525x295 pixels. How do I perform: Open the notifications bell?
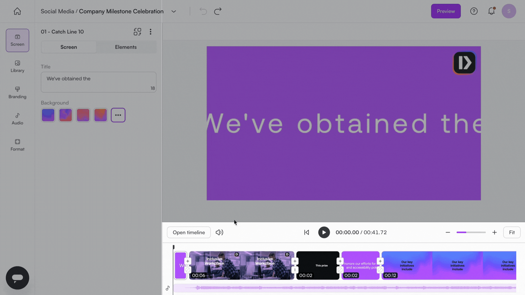pos(491,11)
